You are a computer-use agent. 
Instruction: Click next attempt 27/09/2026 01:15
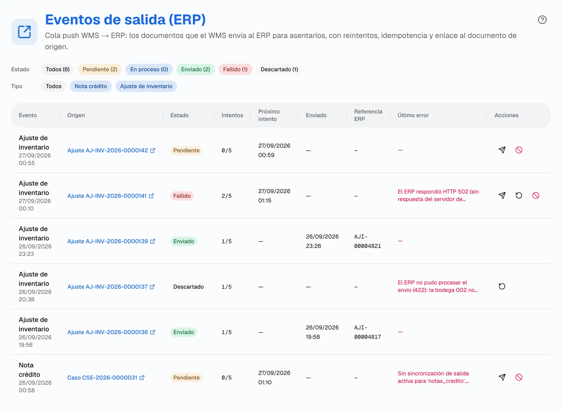[x=274, y=196]
